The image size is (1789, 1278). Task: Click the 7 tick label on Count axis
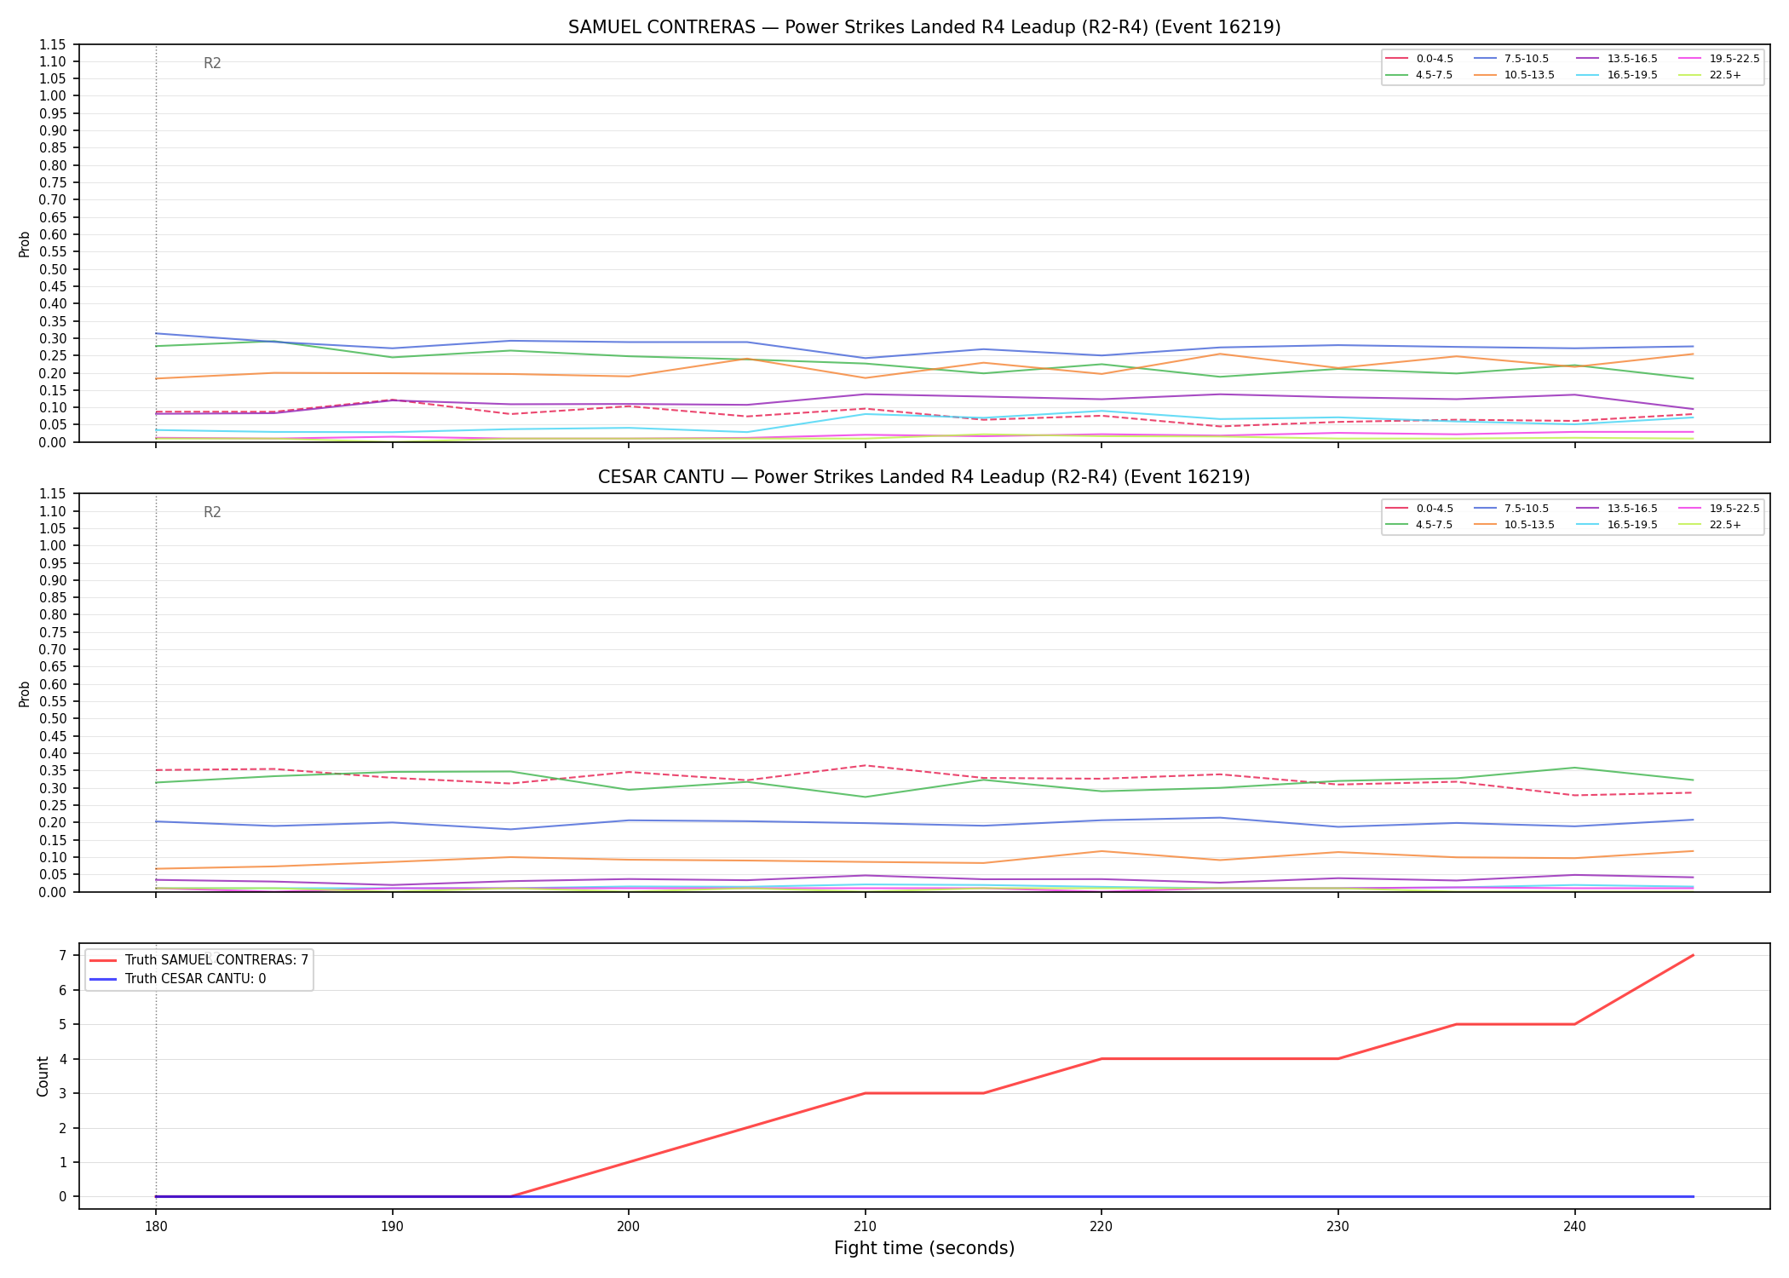[63, 956]
